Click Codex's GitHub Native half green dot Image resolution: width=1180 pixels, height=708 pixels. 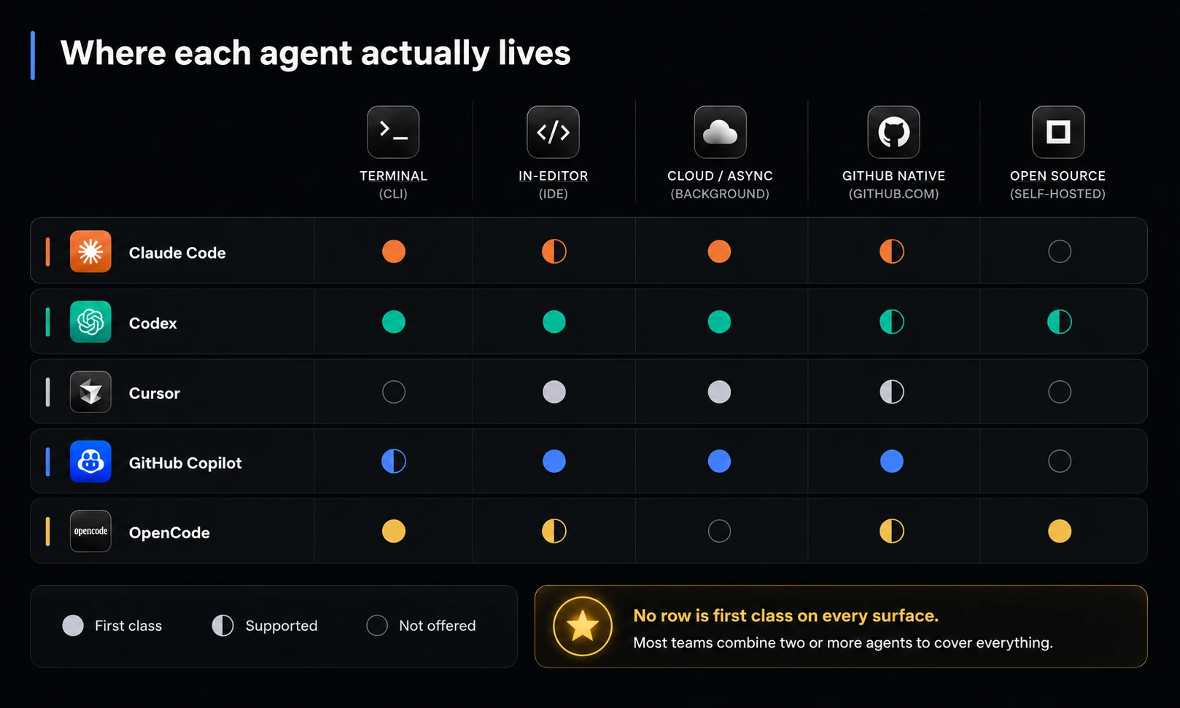pyautogui.click(x=892, y=321)
